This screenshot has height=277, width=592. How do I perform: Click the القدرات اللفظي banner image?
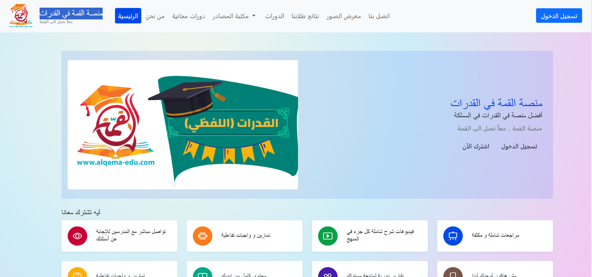[183, 125]
